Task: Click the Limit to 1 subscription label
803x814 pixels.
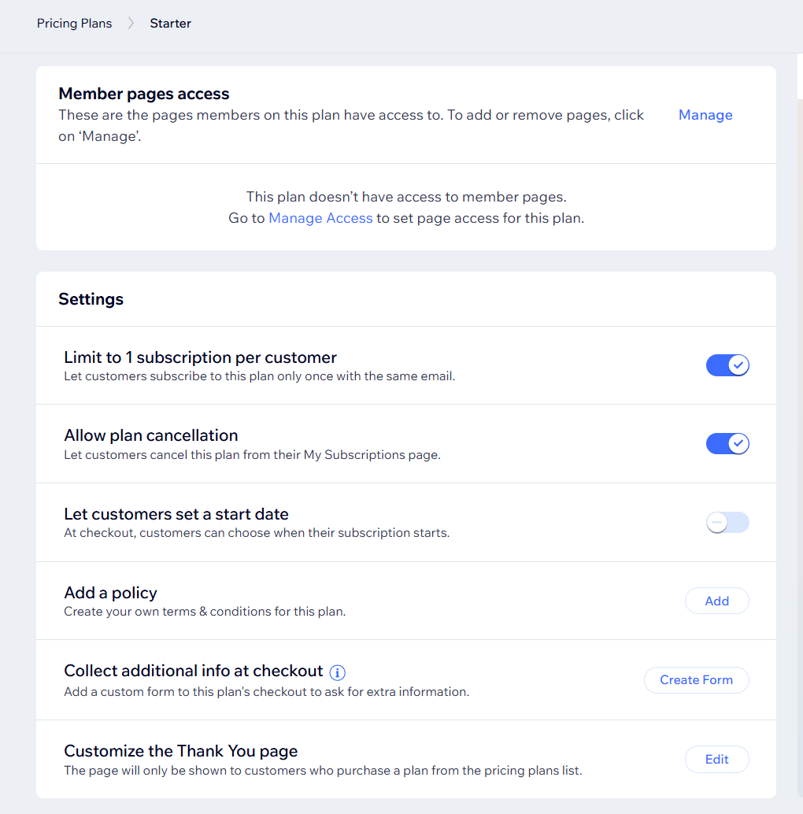Action: (200, 357)
